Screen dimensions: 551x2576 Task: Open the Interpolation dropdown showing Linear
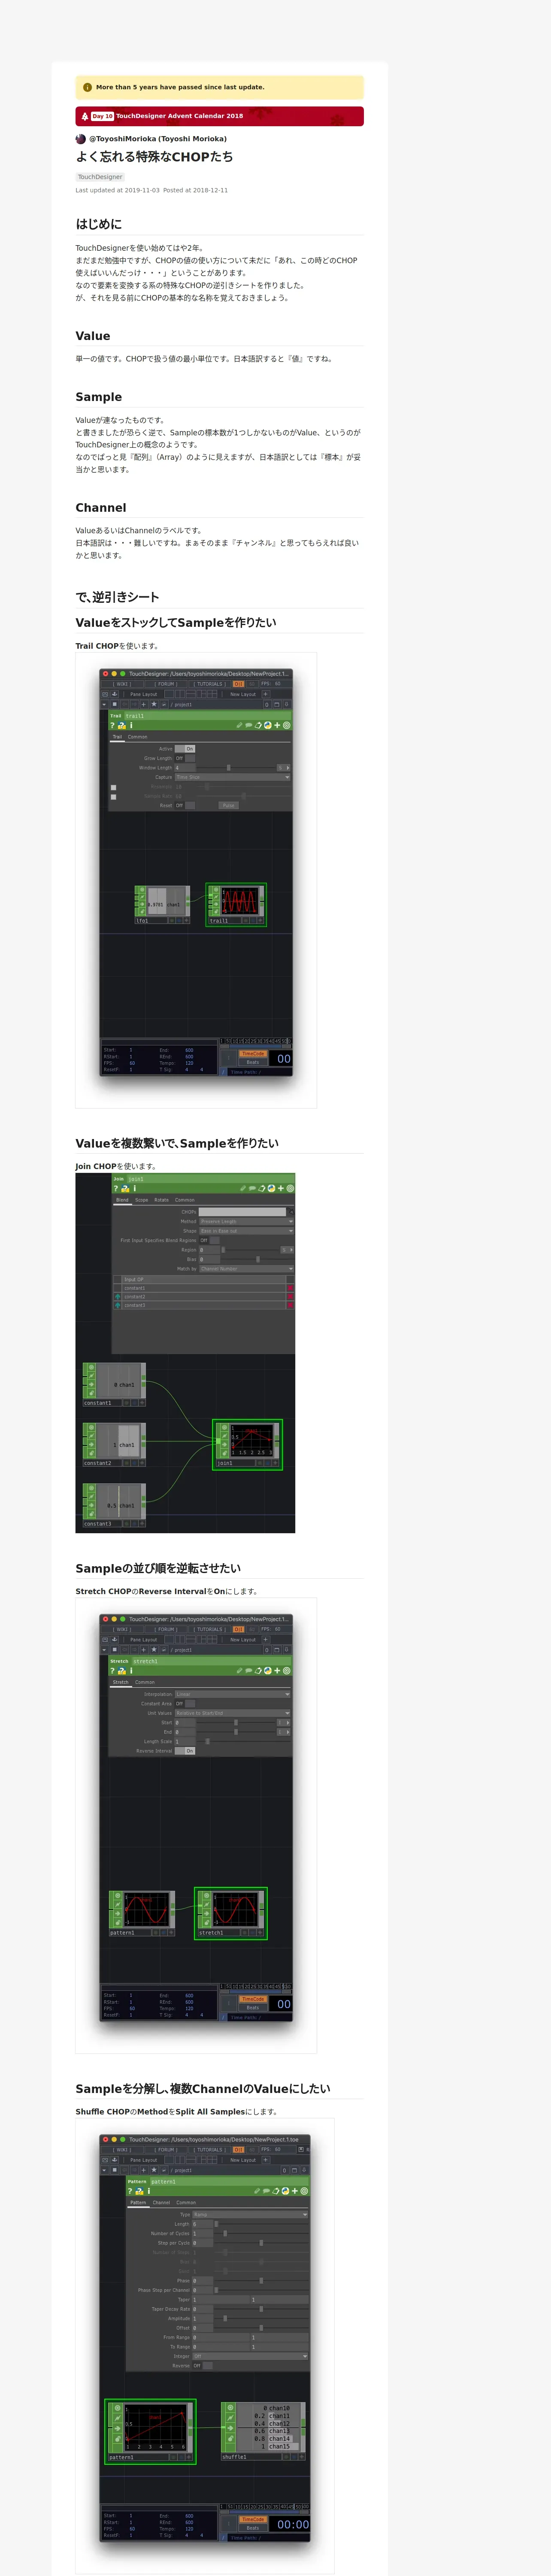tap(233, 1694)
